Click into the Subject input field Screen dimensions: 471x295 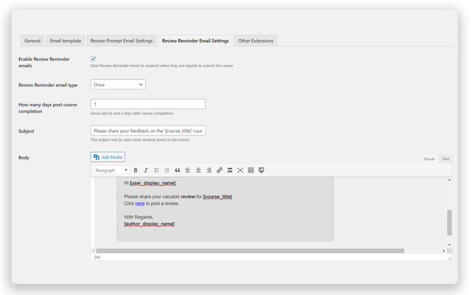[148, 131]
